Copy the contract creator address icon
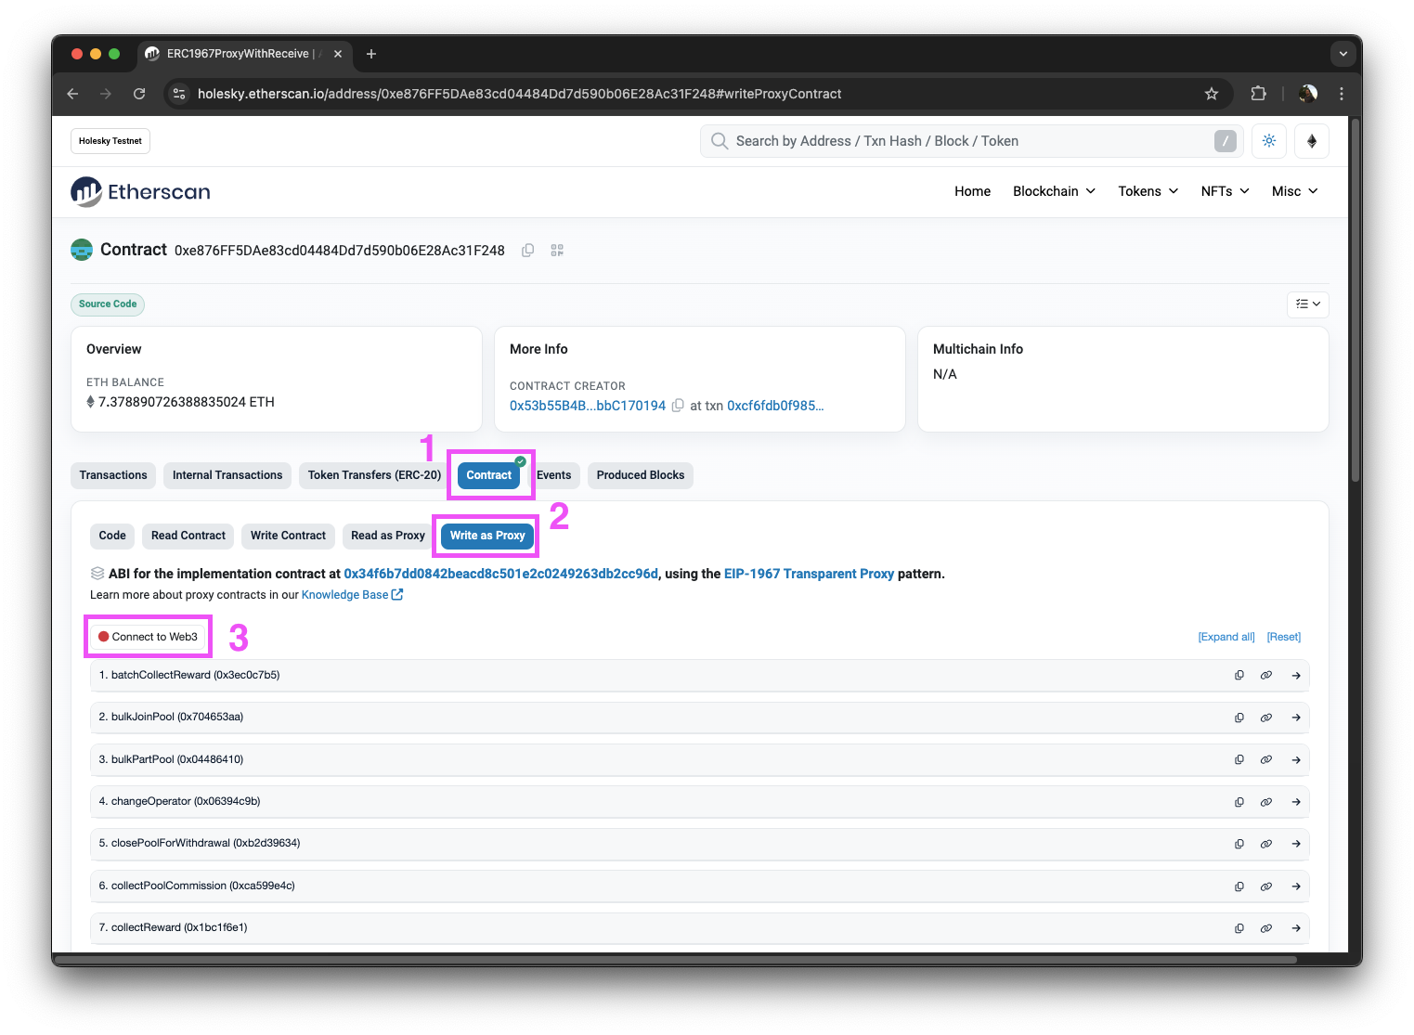Viewport: 1414px width, 1035px height. pos(678,406)
